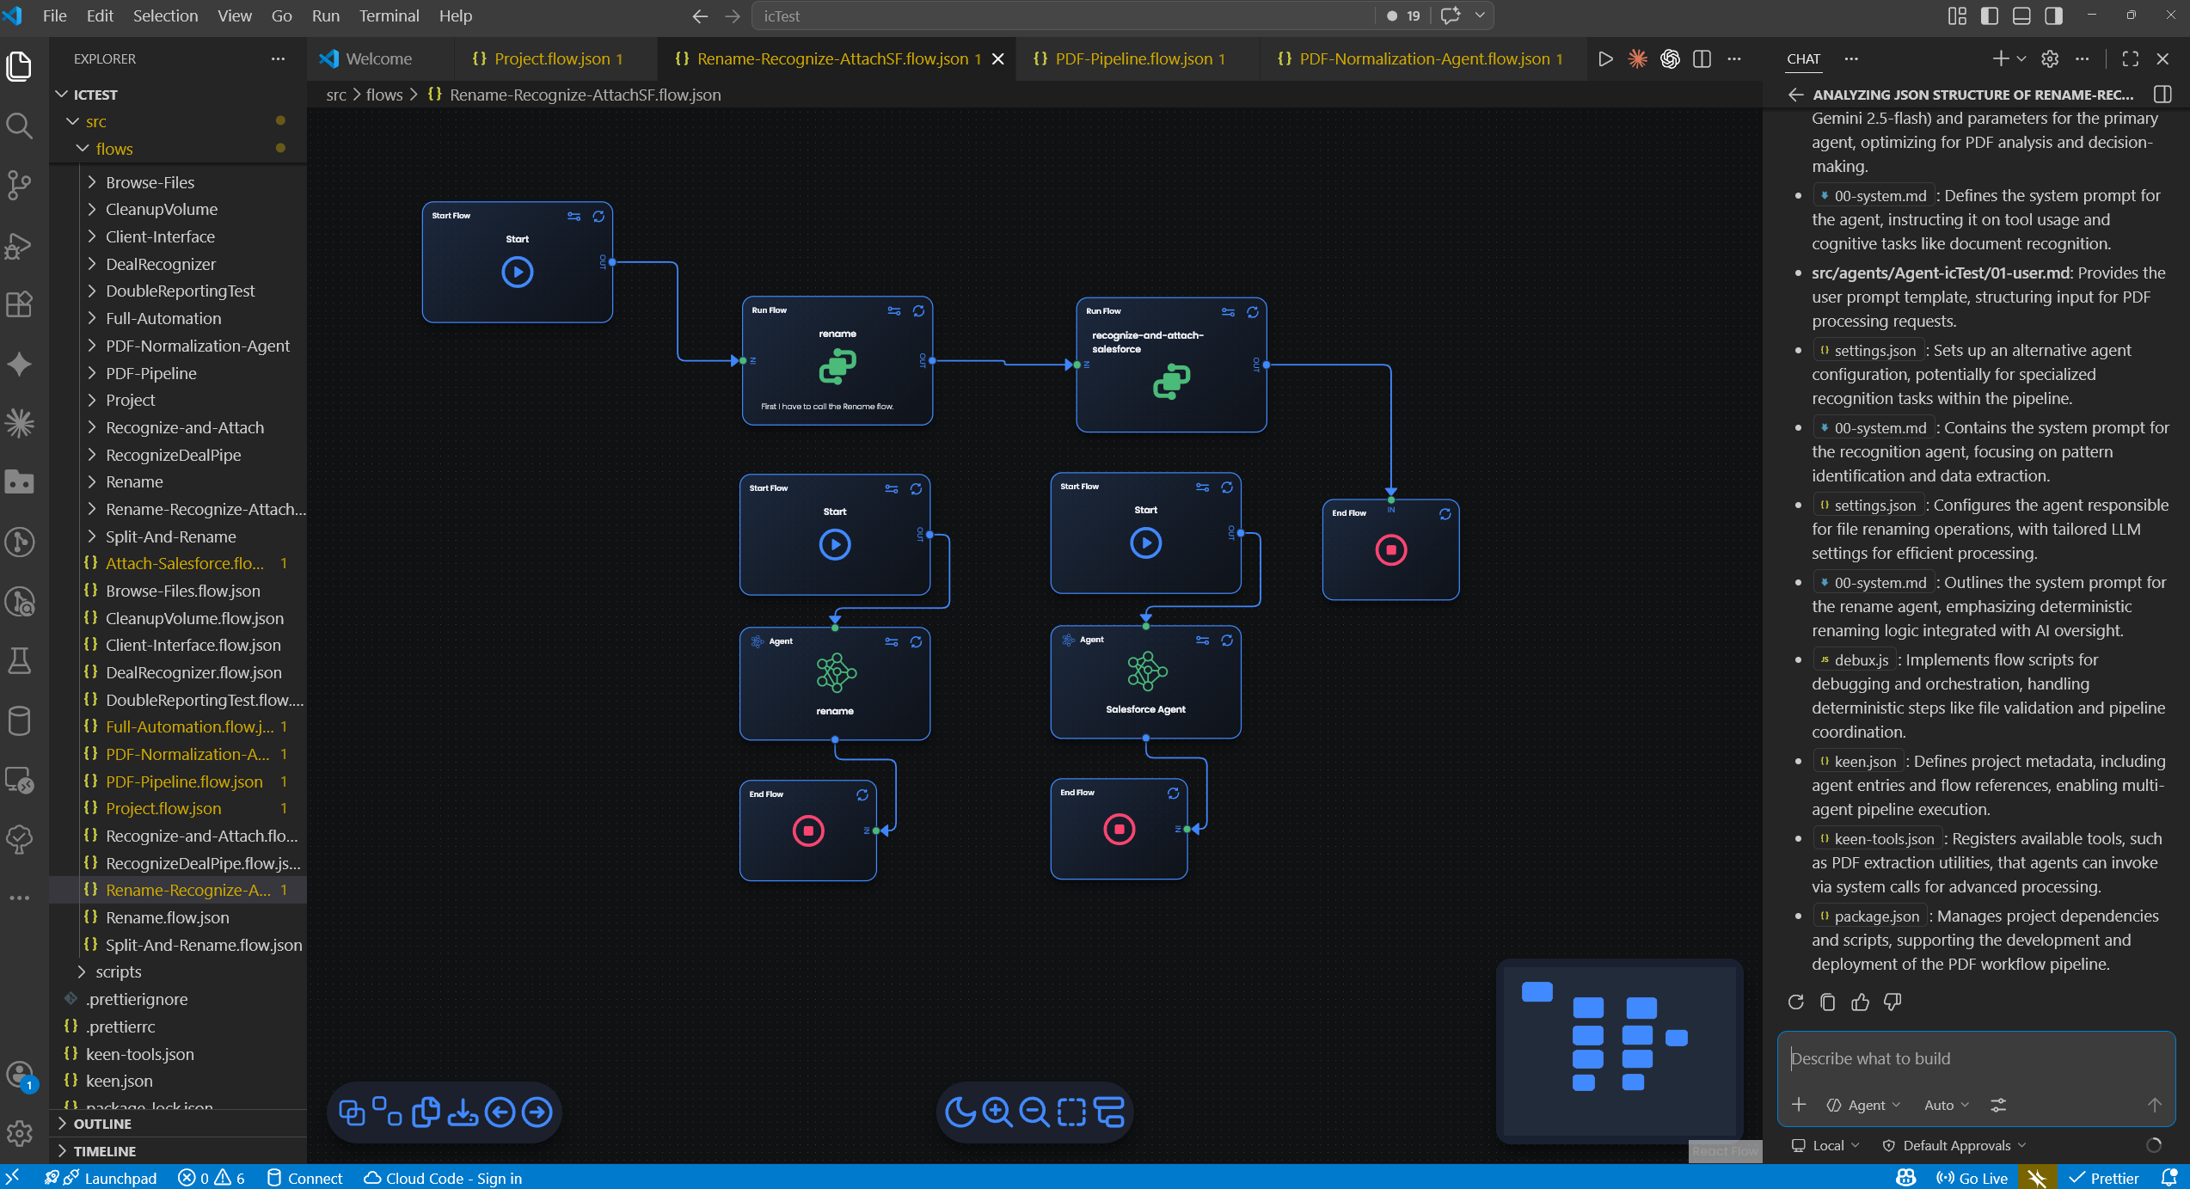Click the settings.json link for renaming agent
This screenshot has width=2190, height=1189.
click(1867, 505)
